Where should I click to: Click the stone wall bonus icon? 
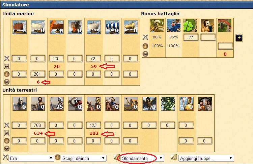click(x=225, y=26)
